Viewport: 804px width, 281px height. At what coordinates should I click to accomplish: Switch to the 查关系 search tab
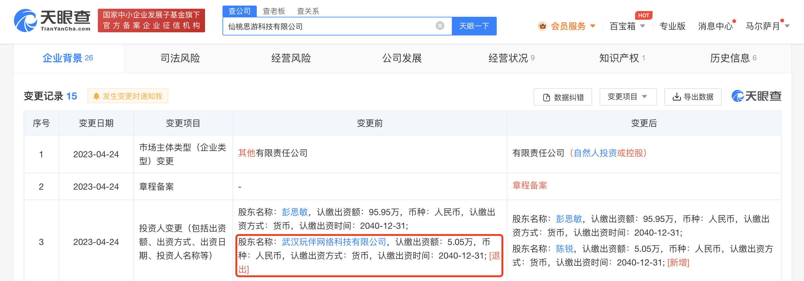[x=308, y=11]
